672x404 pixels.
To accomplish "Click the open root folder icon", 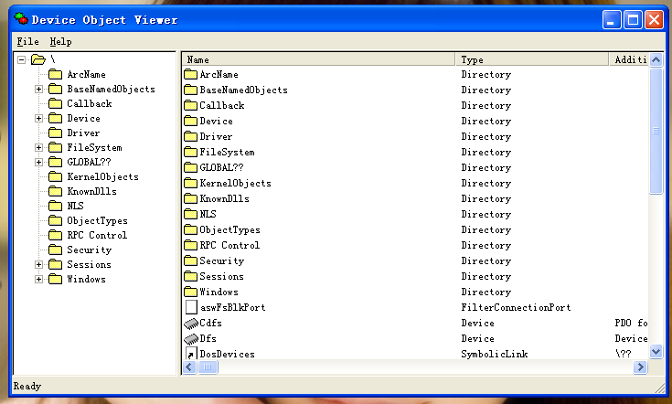I will (x=38, y=59).
